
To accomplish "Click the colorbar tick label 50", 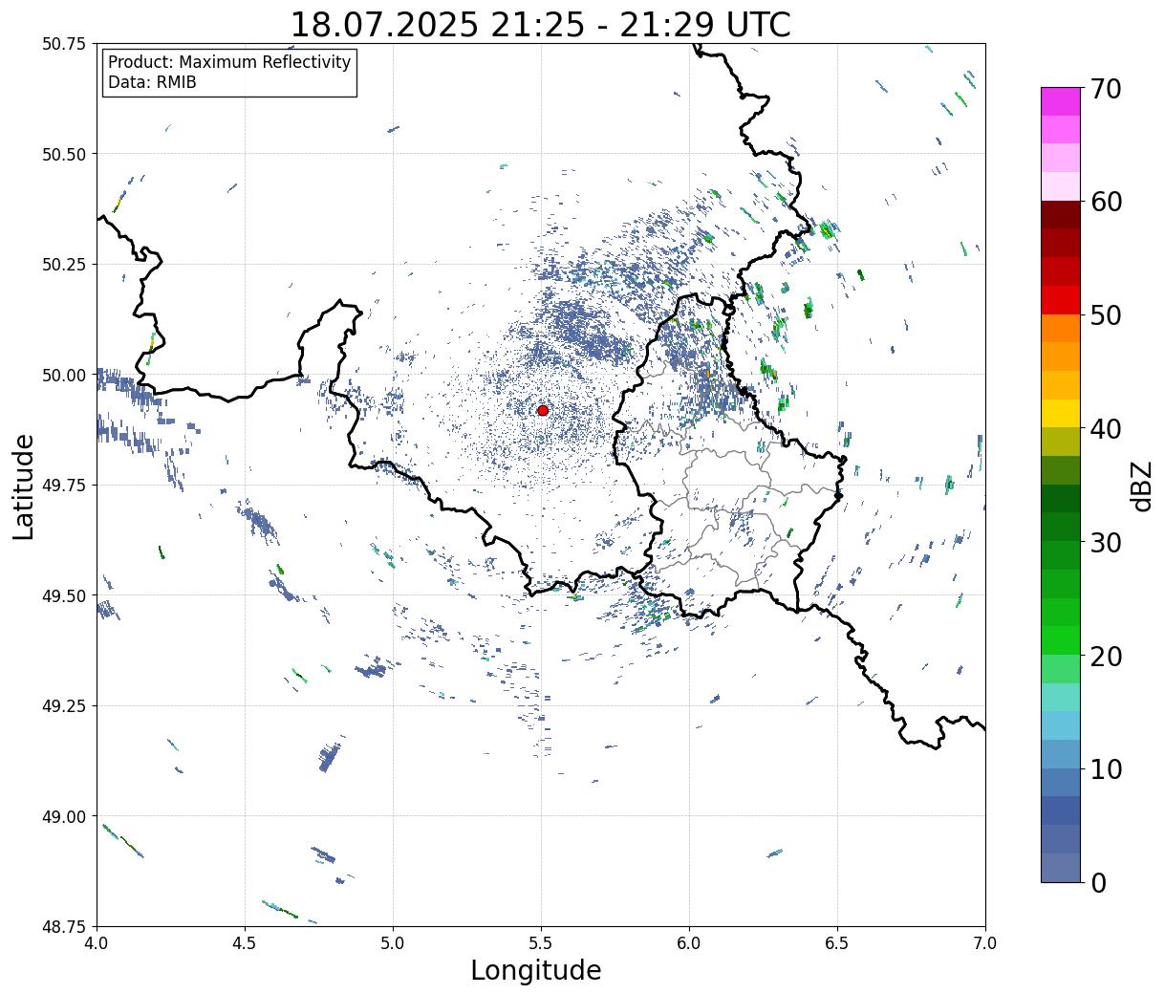I will [x=1105, y=315].
